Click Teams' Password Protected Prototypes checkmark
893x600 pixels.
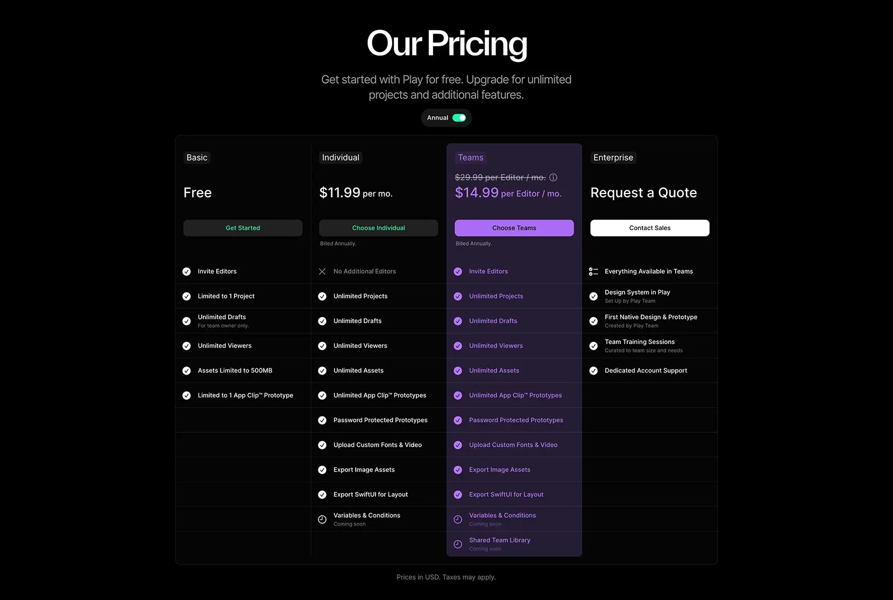point(458,420)
